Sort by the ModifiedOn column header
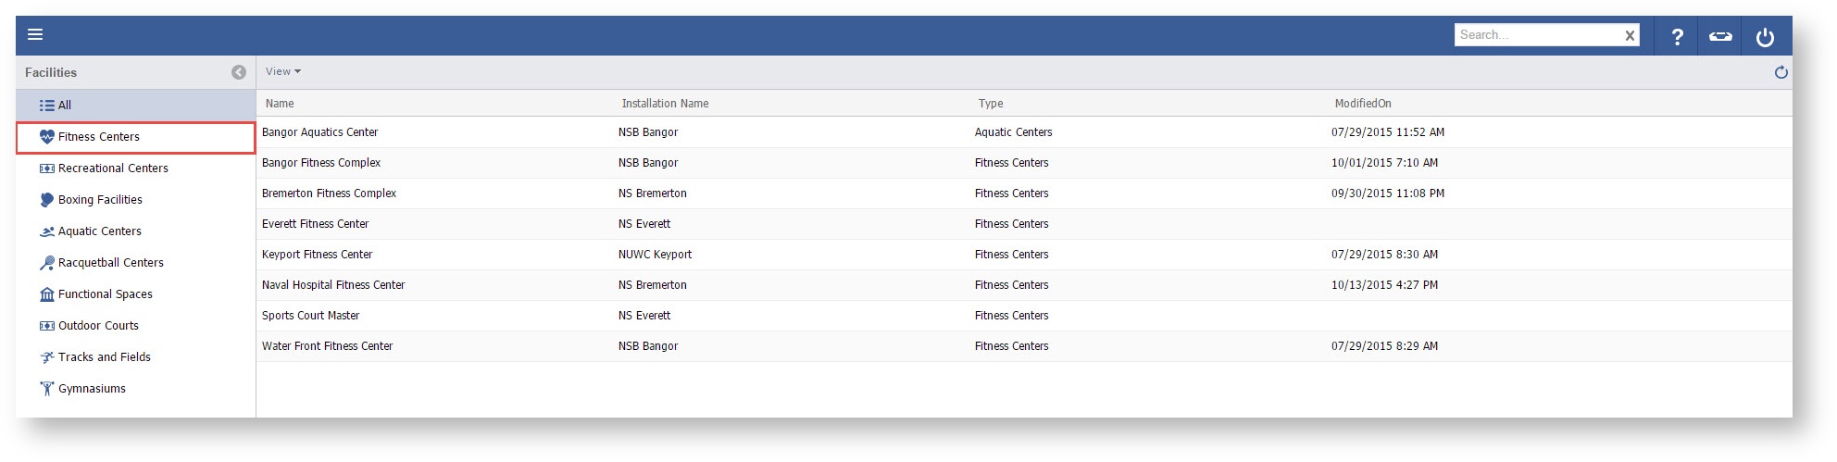This screenshot has width=1837, height=462. pos(1362,104)
